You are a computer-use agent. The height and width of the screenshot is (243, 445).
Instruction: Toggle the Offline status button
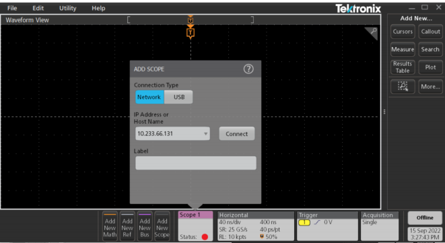coord(425,217)
